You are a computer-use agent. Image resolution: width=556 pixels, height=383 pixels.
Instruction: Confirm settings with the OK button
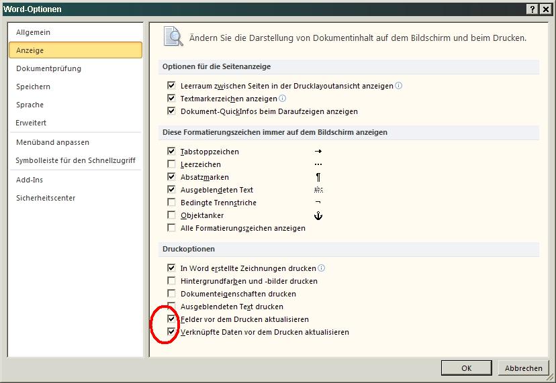tap(466, 368)
